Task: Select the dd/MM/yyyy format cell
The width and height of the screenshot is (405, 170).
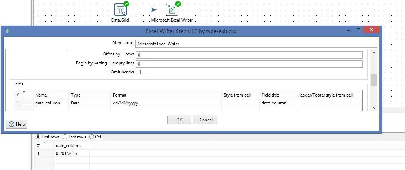Action: click(166, 103)
